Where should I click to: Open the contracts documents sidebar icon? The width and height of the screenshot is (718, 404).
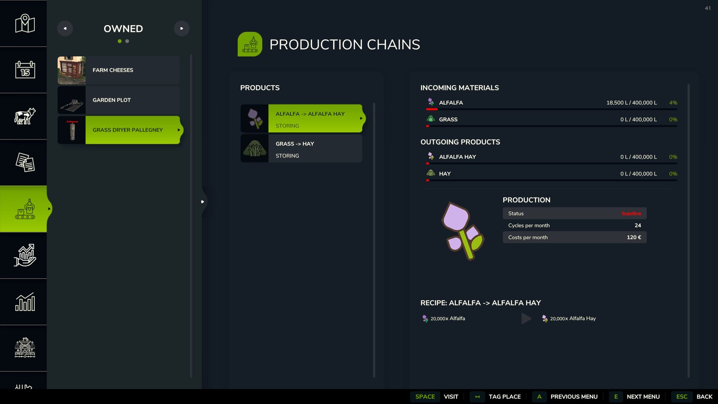click(x=25, y=163)
